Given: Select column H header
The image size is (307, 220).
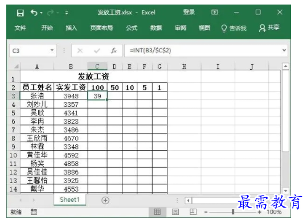Looking at the screenshot, I should (x=184, y=67).
